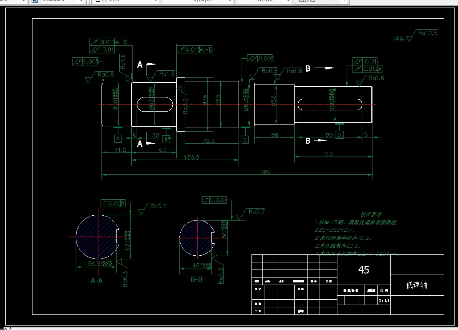
Task: Select 'Ra6.3' label beside A-A section
Action: pos(125,279)
